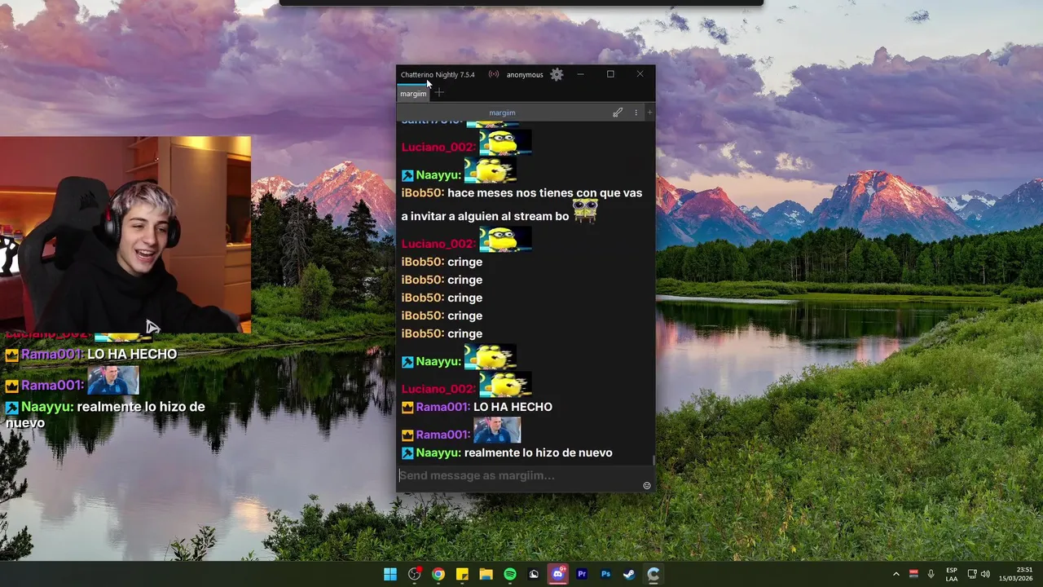The image size is (1043, 587).
Task: Open Spotify from the taskbar
Action: click(510, 574)
